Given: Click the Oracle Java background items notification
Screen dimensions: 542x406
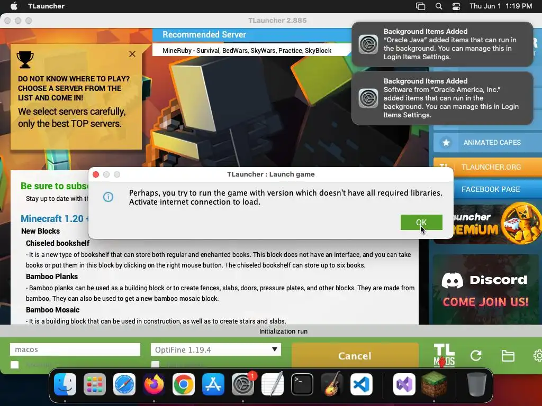Looking at the screenshot, I should 442,44.
